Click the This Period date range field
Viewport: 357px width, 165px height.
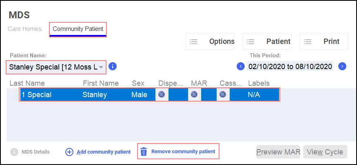[x=290, y=66]
